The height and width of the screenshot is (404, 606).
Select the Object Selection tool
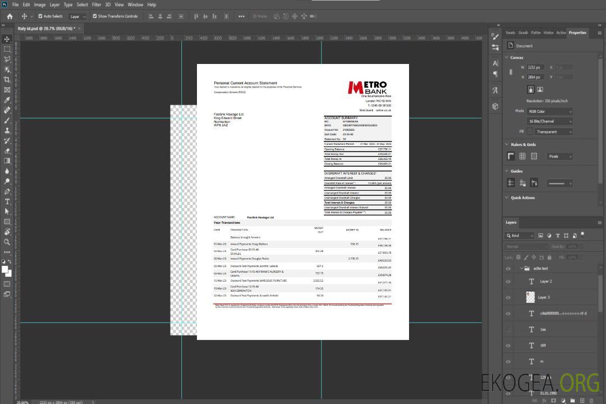click(x=7, y=70)
